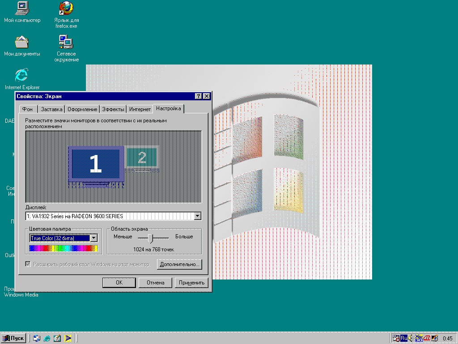The width and height of the screenshot is (458, 344).
Task: Click the rainbow color palette preview bar
Action: click(x=64, y=249)
